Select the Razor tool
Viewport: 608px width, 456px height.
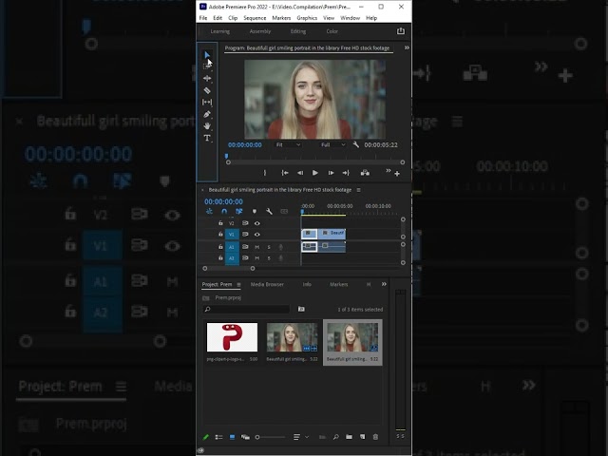[x=207, y=90]
